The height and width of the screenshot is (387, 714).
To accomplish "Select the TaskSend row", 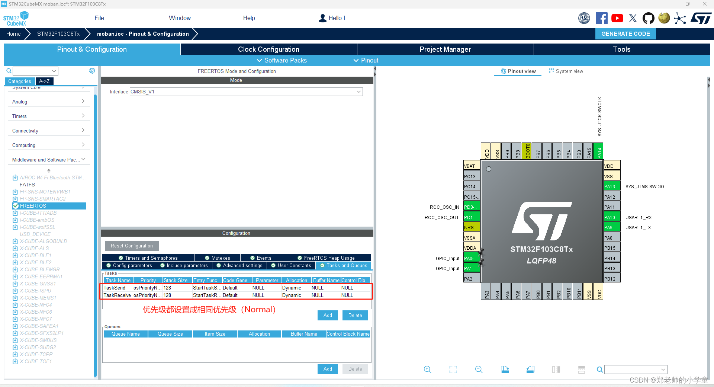I will coord(237,288).
